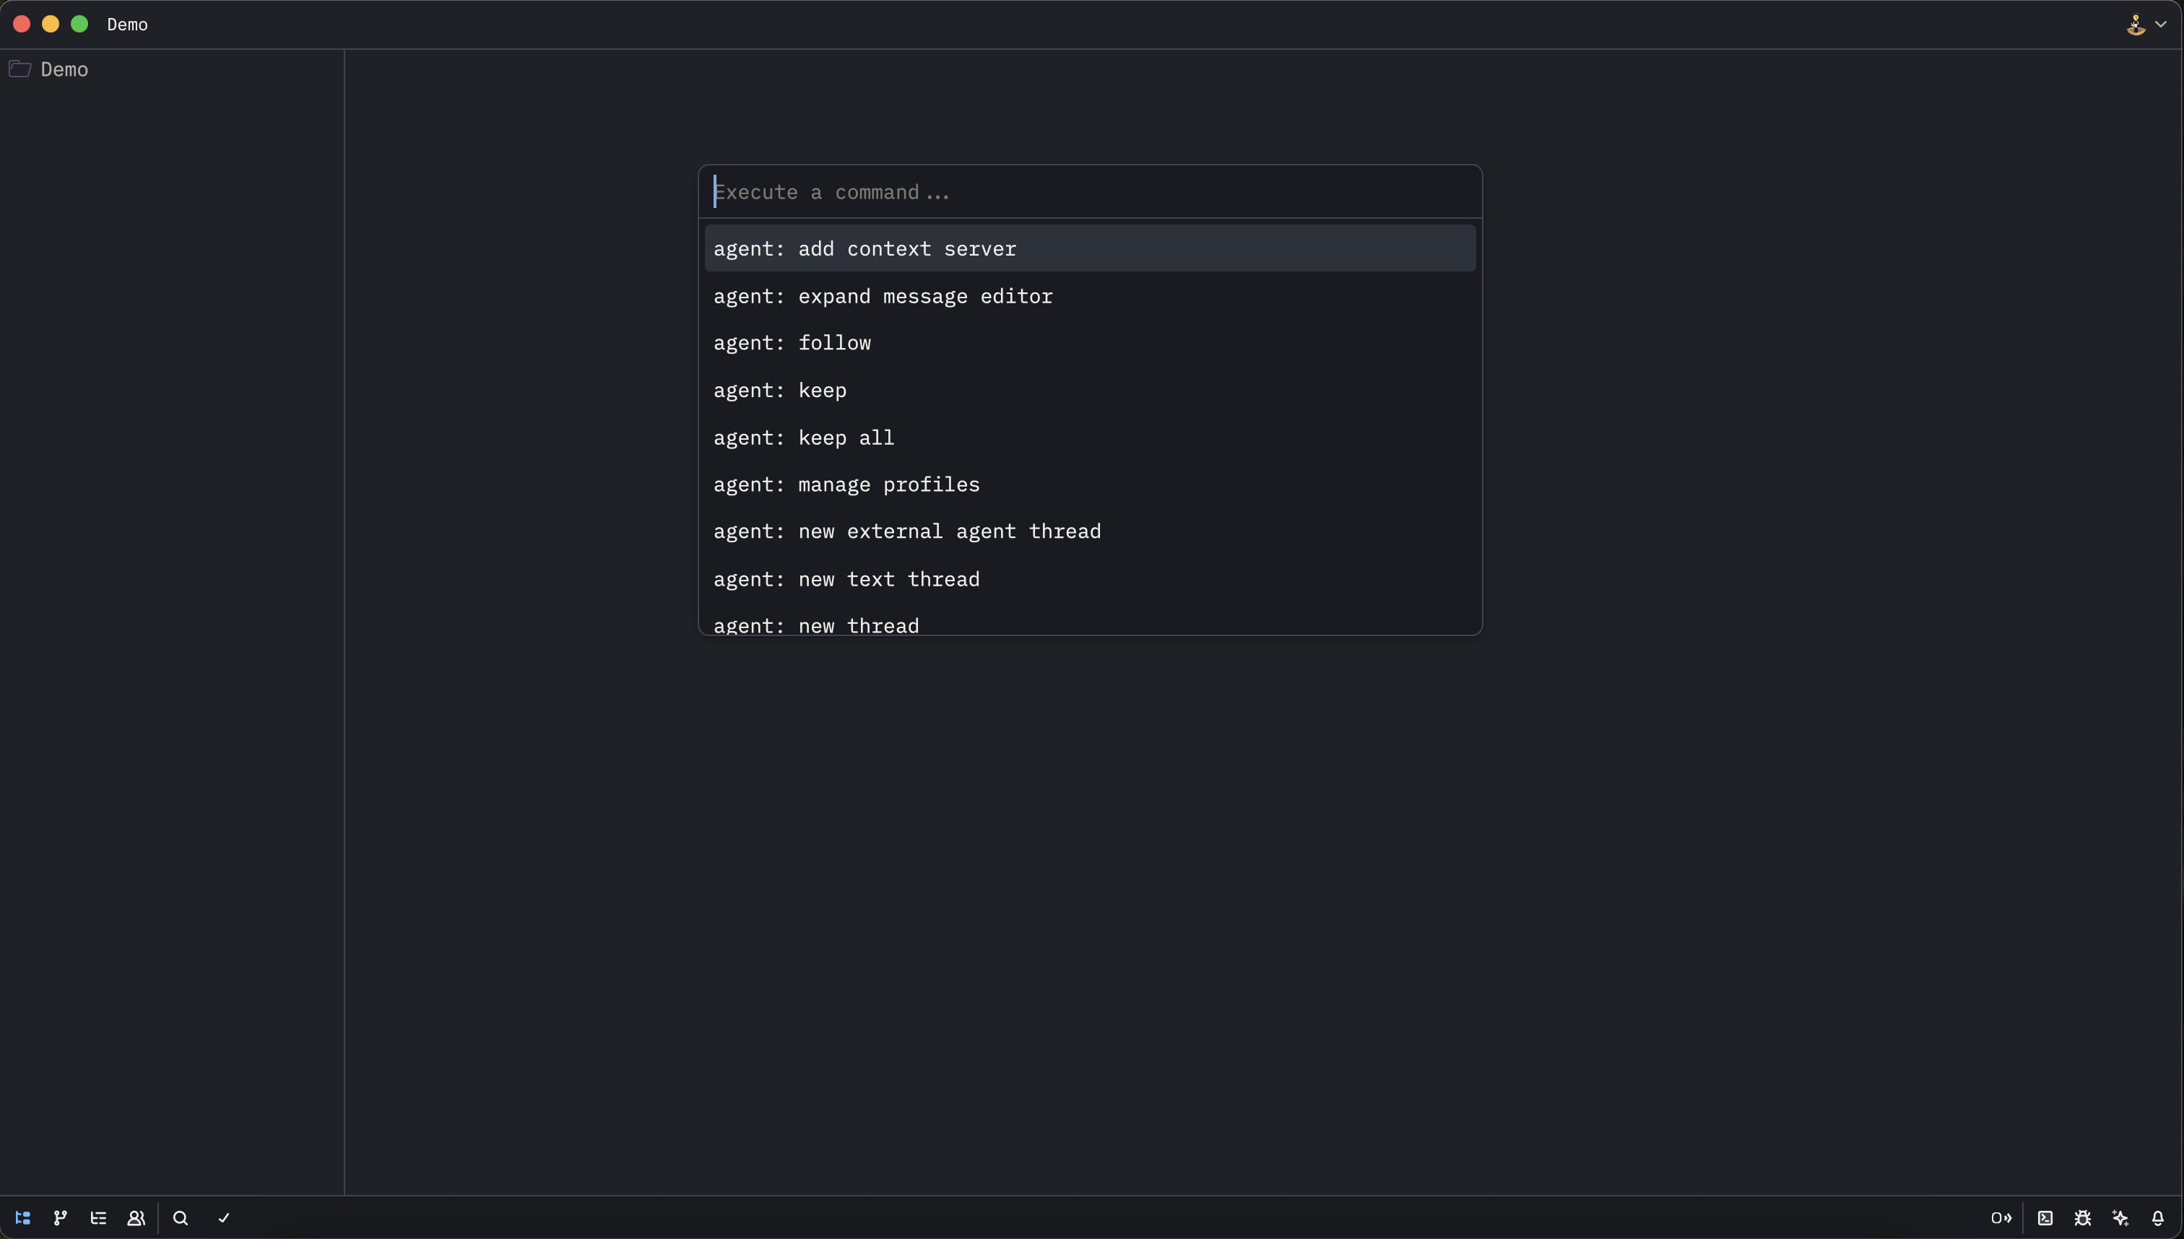Select 'agent: expand message editor' command
Screen dimensions: 2184x1239
coord(883,296)
